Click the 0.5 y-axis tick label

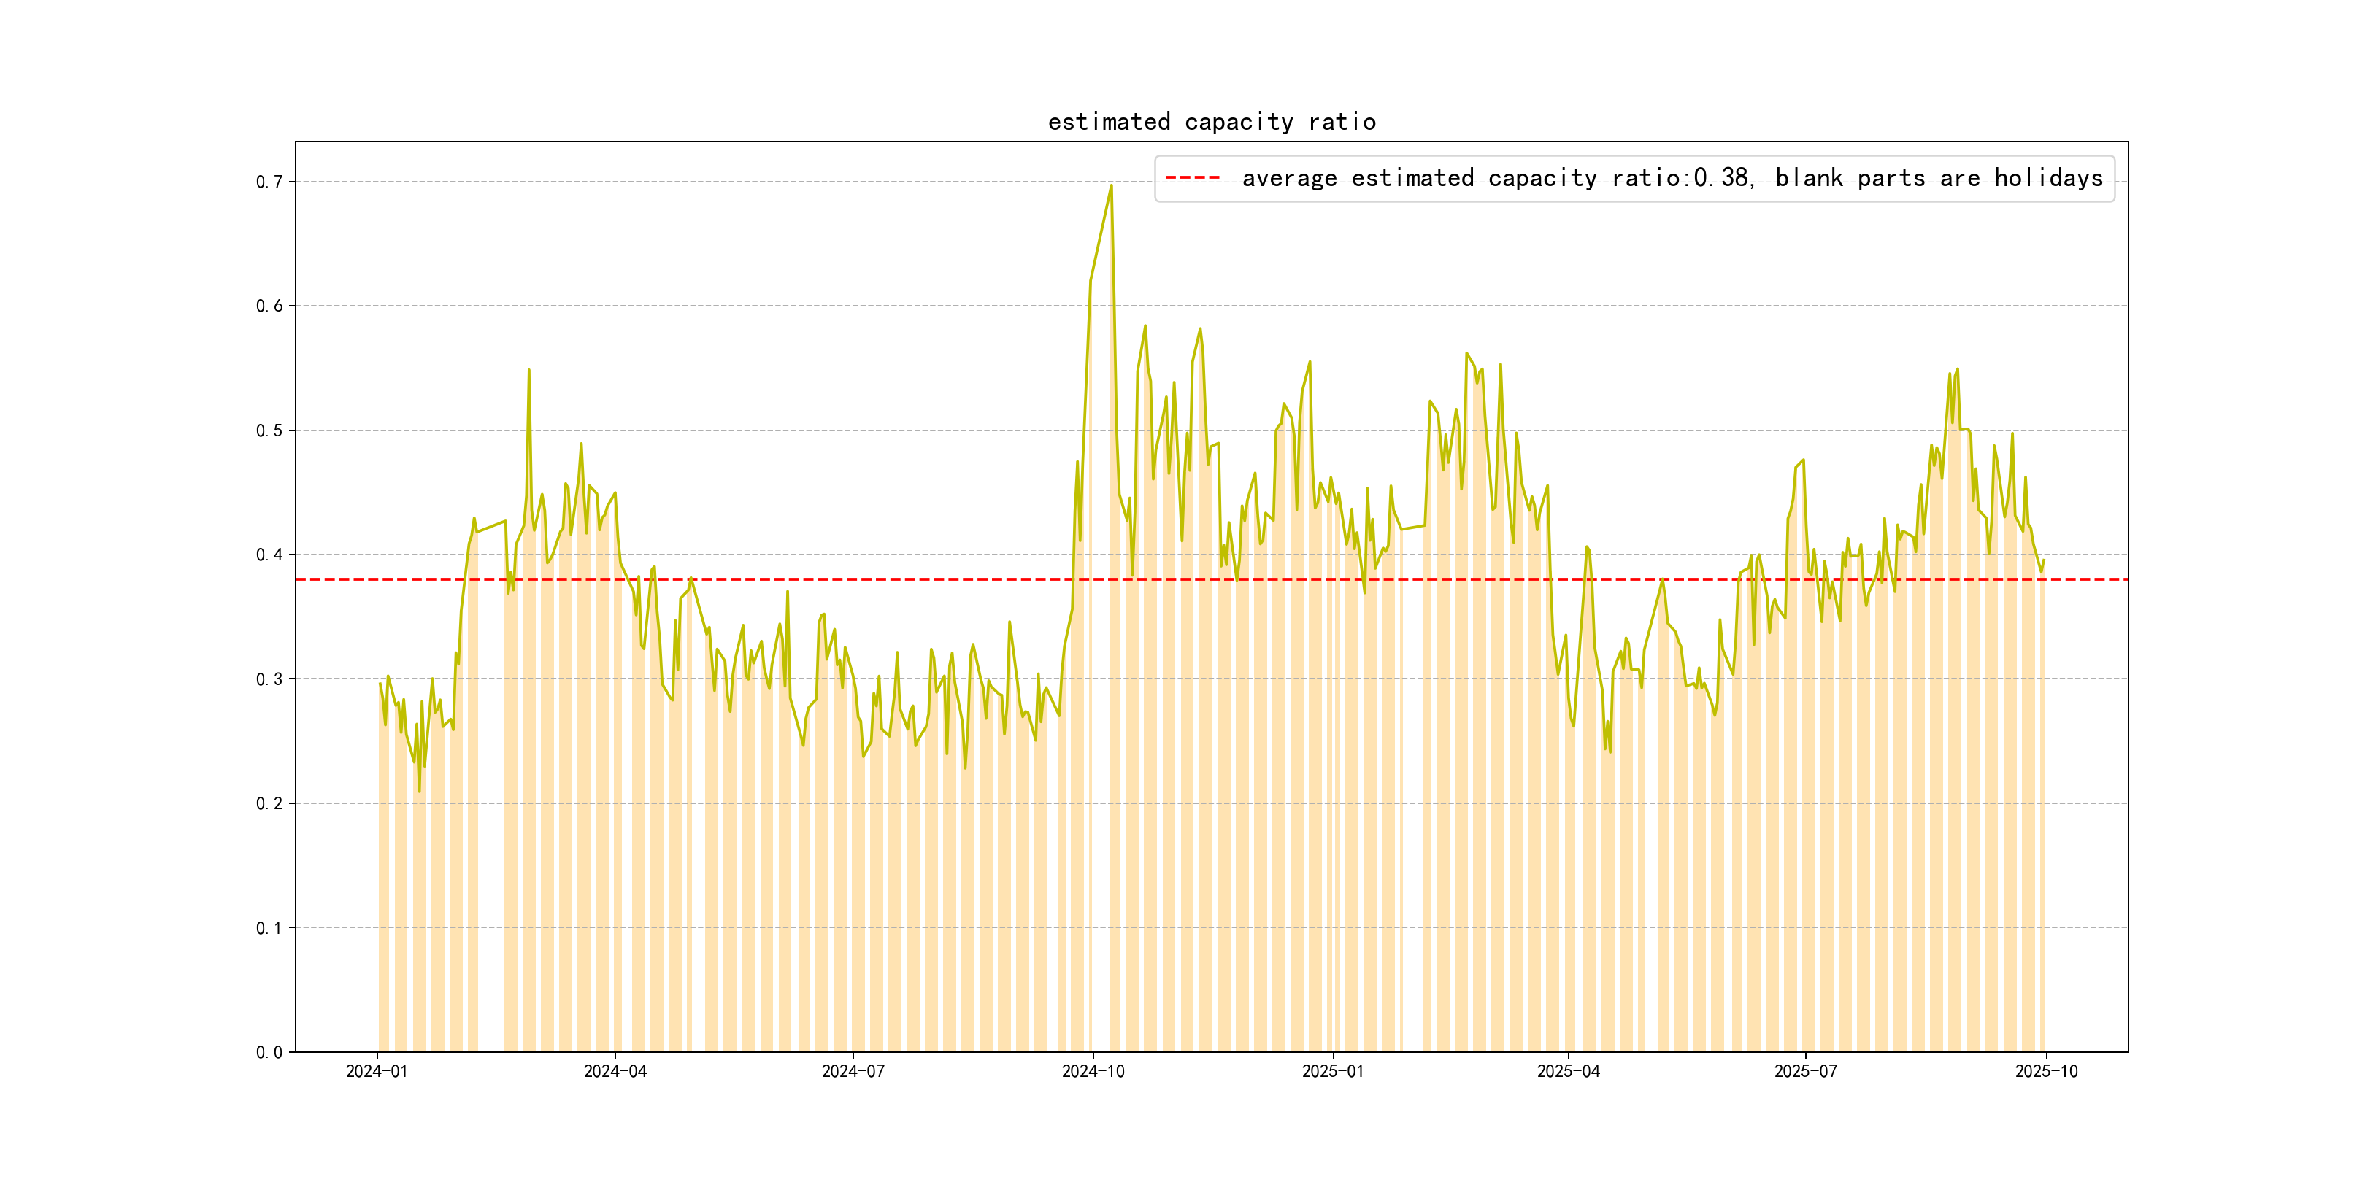(x=269, y=430)
